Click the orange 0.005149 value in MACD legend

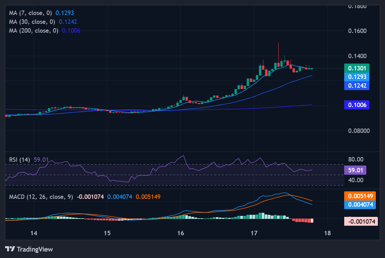click(x=148, y=196)
